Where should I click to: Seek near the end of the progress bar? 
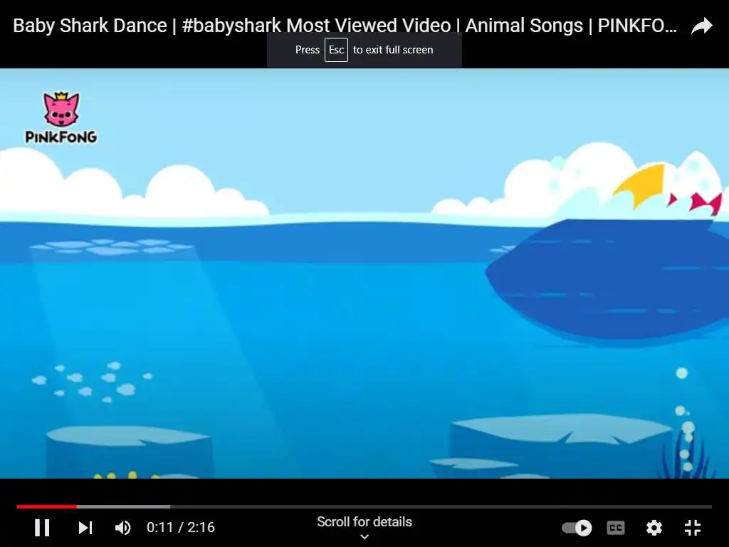pyautogui.click(x=704, y=506)
